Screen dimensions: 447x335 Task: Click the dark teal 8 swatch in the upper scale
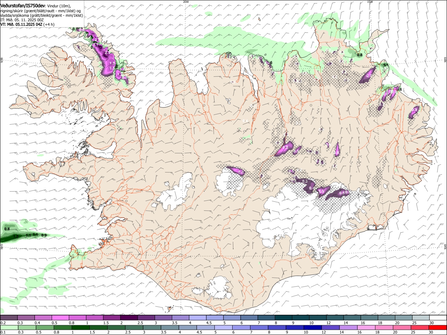pos(283,318)
